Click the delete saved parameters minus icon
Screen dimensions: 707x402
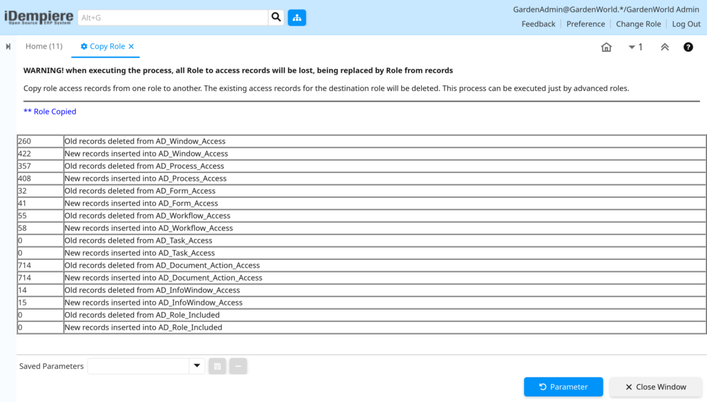point(238,366)
